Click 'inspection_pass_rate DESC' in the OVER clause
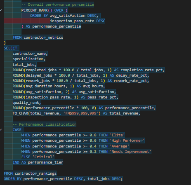 (x=78, y=21)
